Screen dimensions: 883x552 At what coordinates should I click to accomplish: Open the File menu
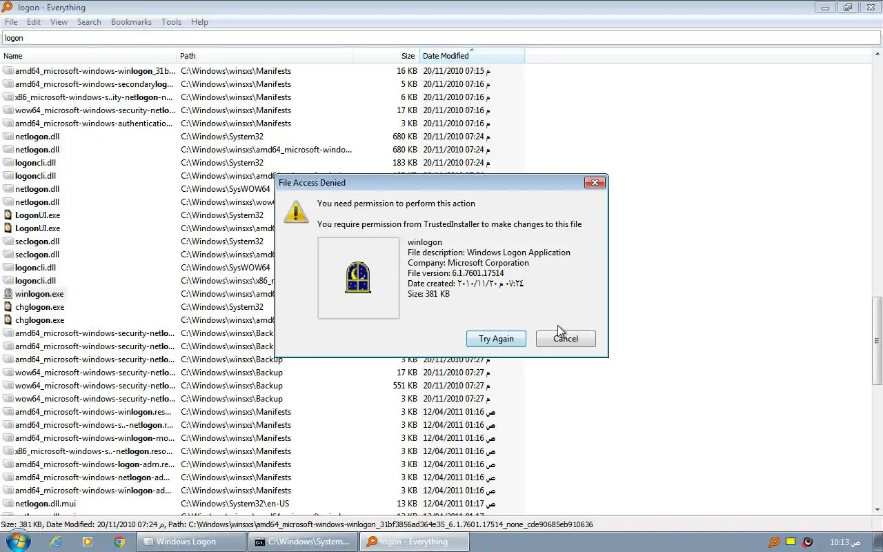(11, 22)
